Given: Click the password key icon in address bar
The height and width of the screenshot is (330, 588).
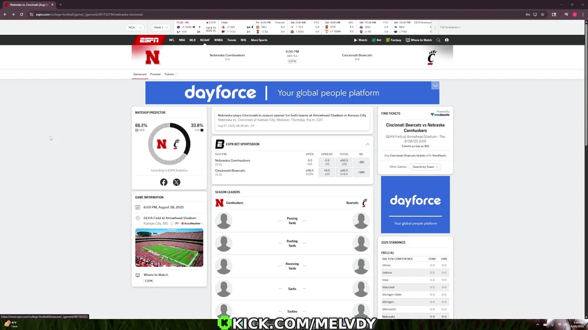Looking at the screenshot, I should [x=528, y=14].
